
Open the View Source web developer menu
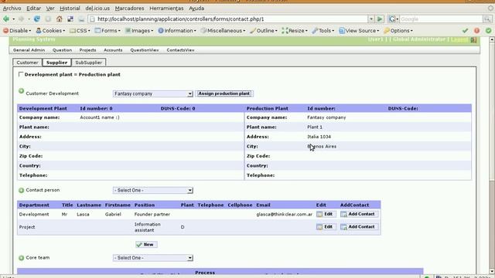359,31
